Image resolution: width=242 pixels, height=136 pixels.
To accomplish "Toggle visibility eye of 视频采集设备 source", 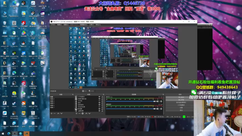I will (x=100, y=99).
